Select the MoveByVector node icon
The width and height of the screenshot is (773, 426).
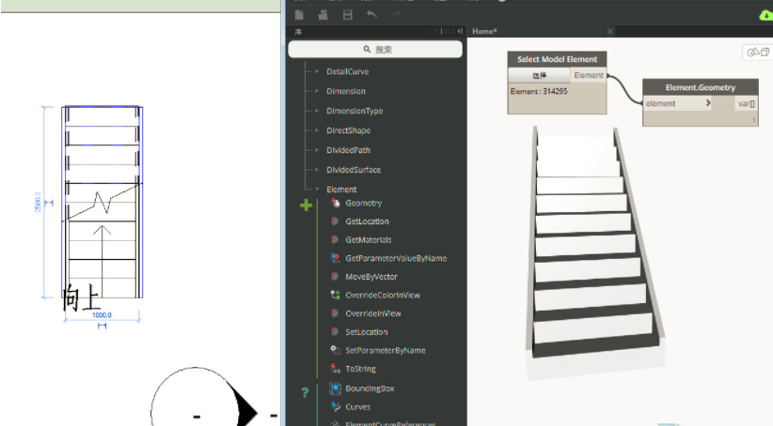(335, 277)
